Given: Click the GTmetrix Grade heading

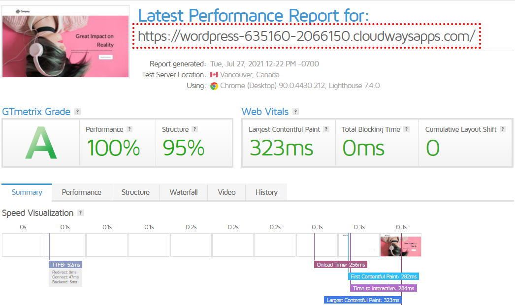Looking at the screenshot, I should point(36,112).
